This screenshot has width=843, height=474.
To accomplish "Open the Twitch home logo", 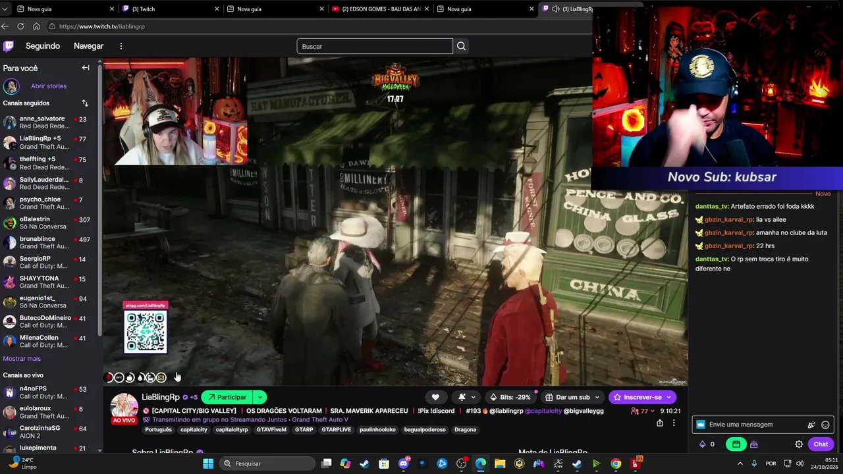I will (x=8, y=46).
